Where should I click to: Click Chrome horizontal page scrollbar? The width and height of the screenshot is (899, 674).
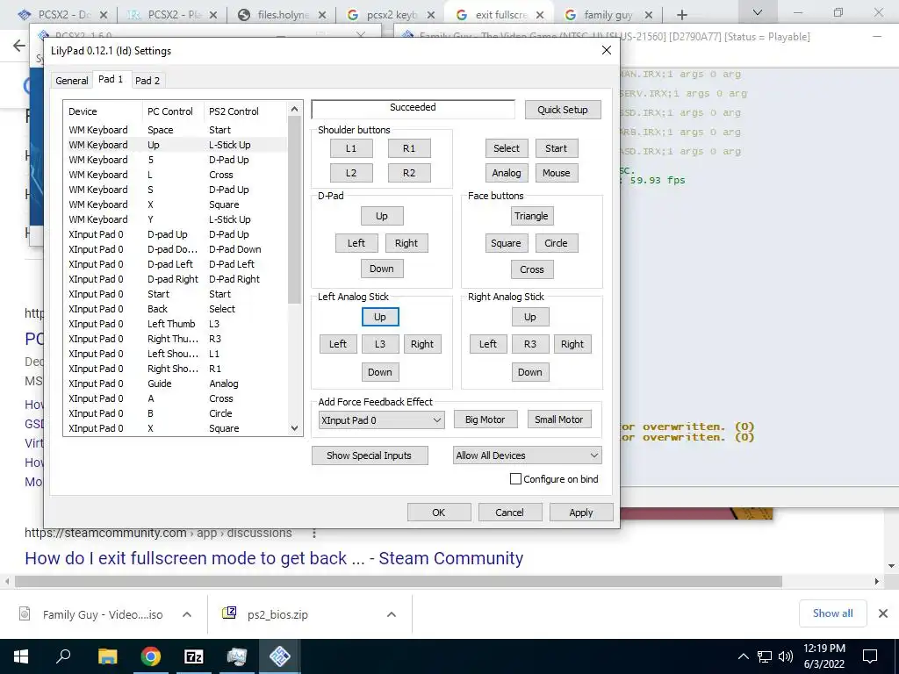399,581
